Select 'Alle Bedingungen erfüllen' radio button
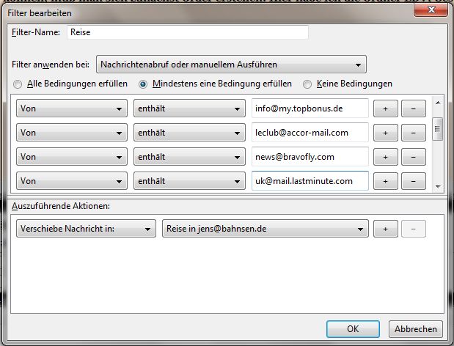 tap(18, 84)
